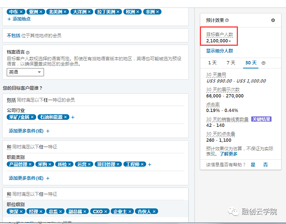
Task: Remove the CXO seniority tag
Action: (106, 211)
